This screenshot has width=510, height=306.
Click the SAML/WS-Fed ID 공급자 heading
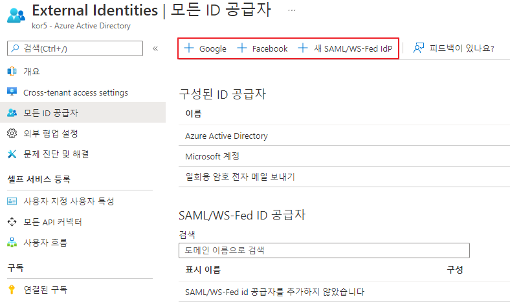coord(242,215)
